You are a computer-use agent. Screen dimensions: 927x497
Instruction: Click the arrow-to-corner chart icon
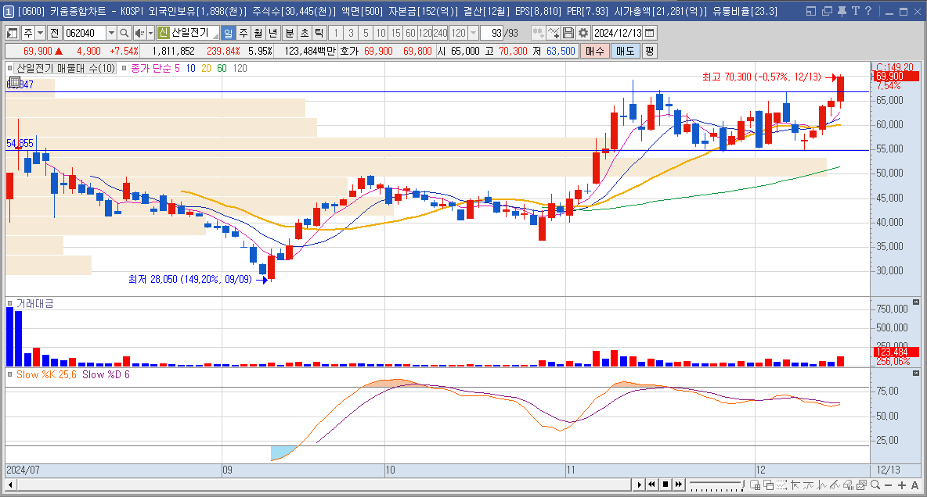tap(795, 485)
